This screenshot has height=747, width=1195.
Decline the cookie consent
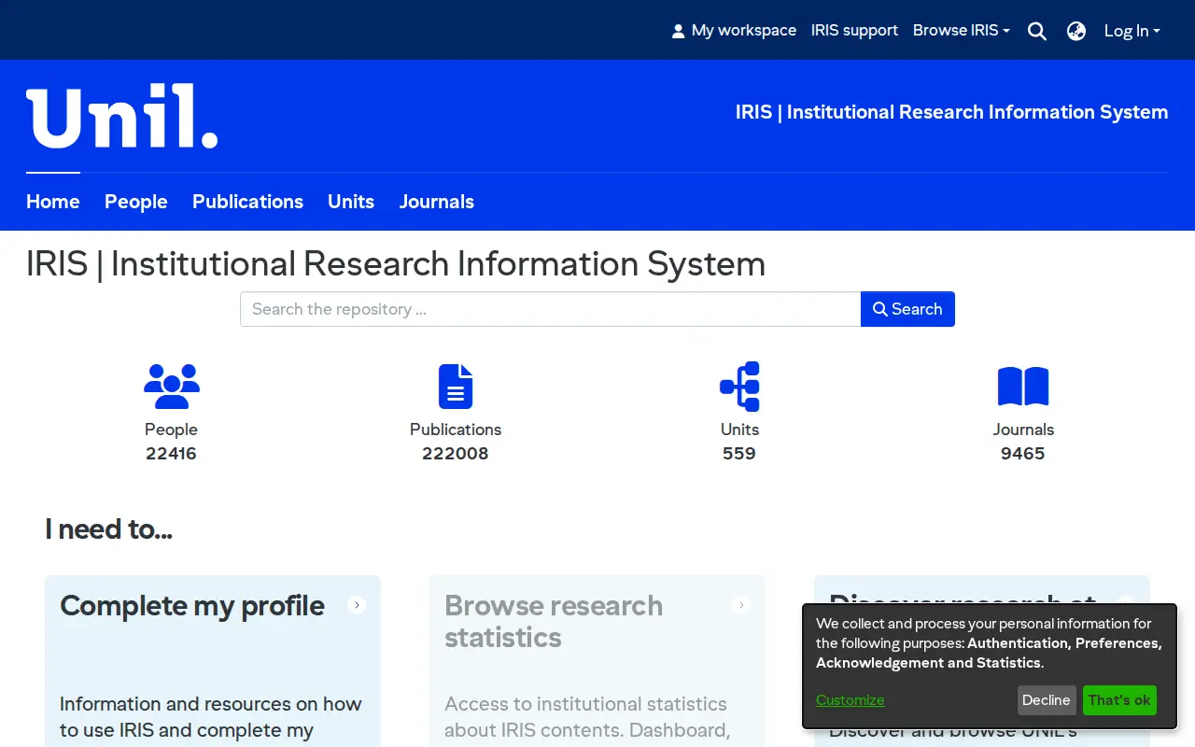coord(1047,700)
